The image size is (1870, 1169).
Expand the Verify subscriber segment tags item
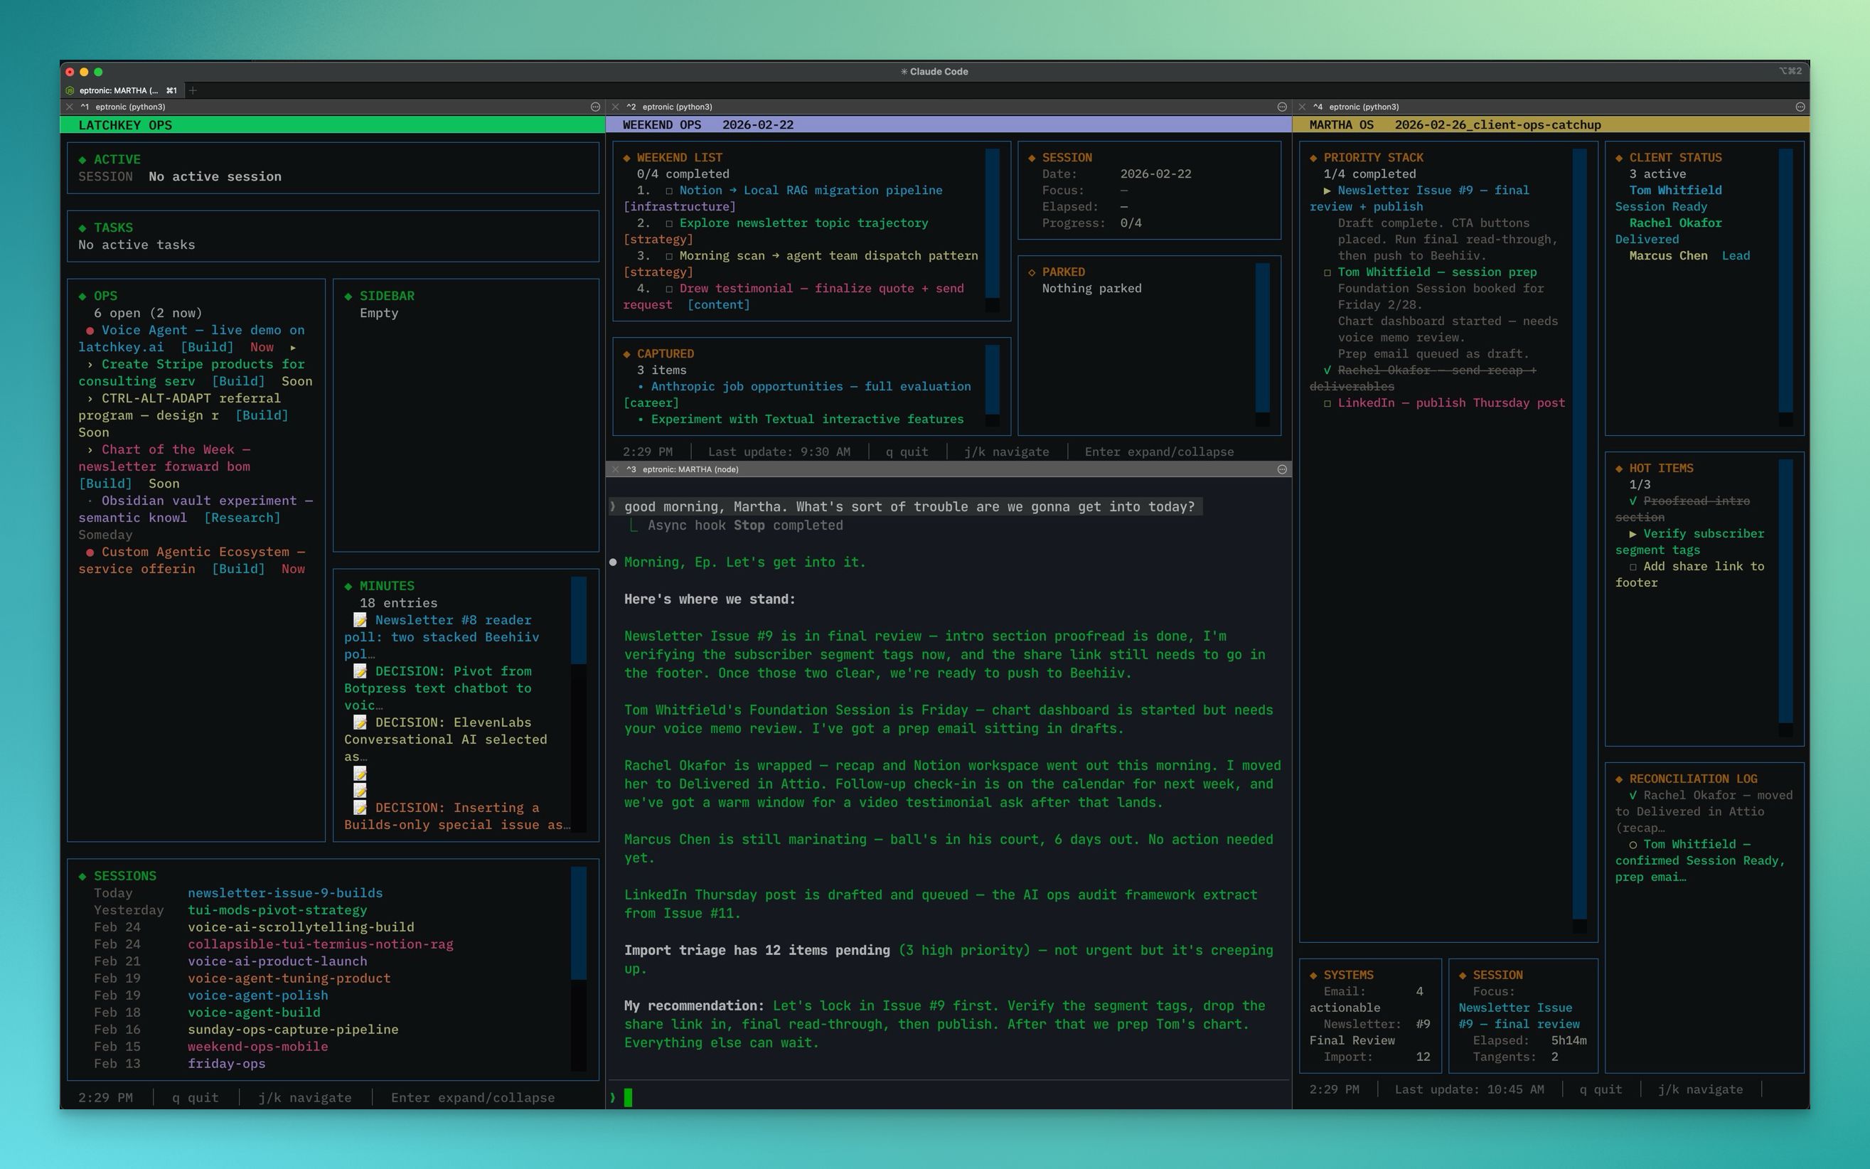(1633, 534)
